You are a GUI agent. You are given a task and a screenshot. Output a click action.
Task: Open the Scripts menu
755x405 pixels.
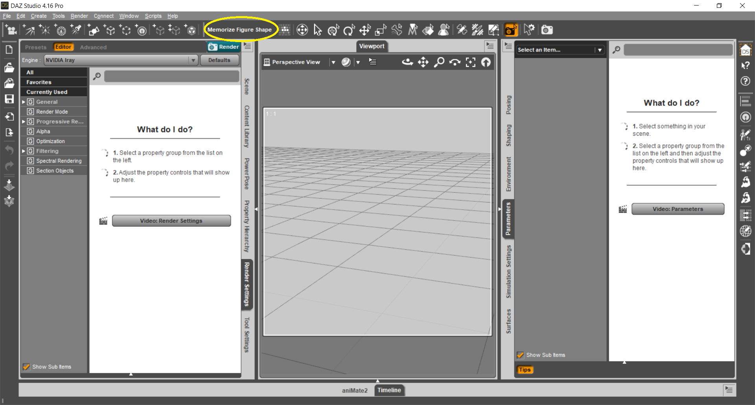(153, 16)
